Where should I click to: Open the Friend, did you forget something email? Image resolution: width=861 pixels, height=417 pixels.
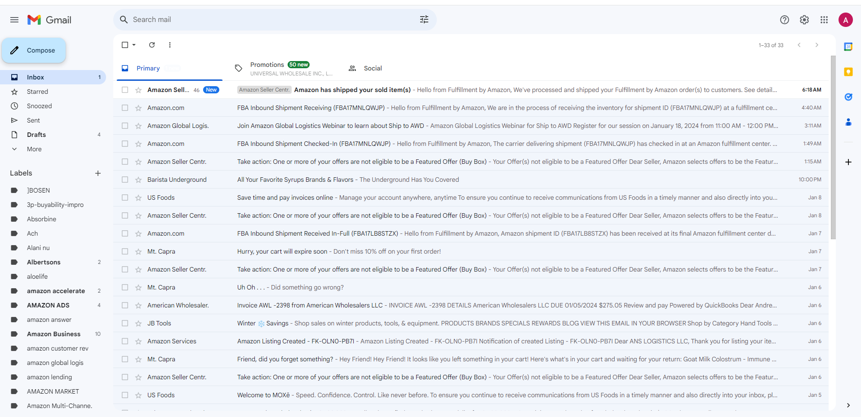(x=471, y=359)
